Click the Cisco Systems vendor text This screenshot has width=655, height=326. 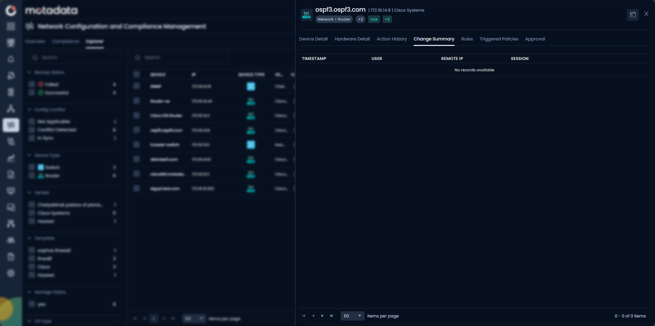(409, 10)
